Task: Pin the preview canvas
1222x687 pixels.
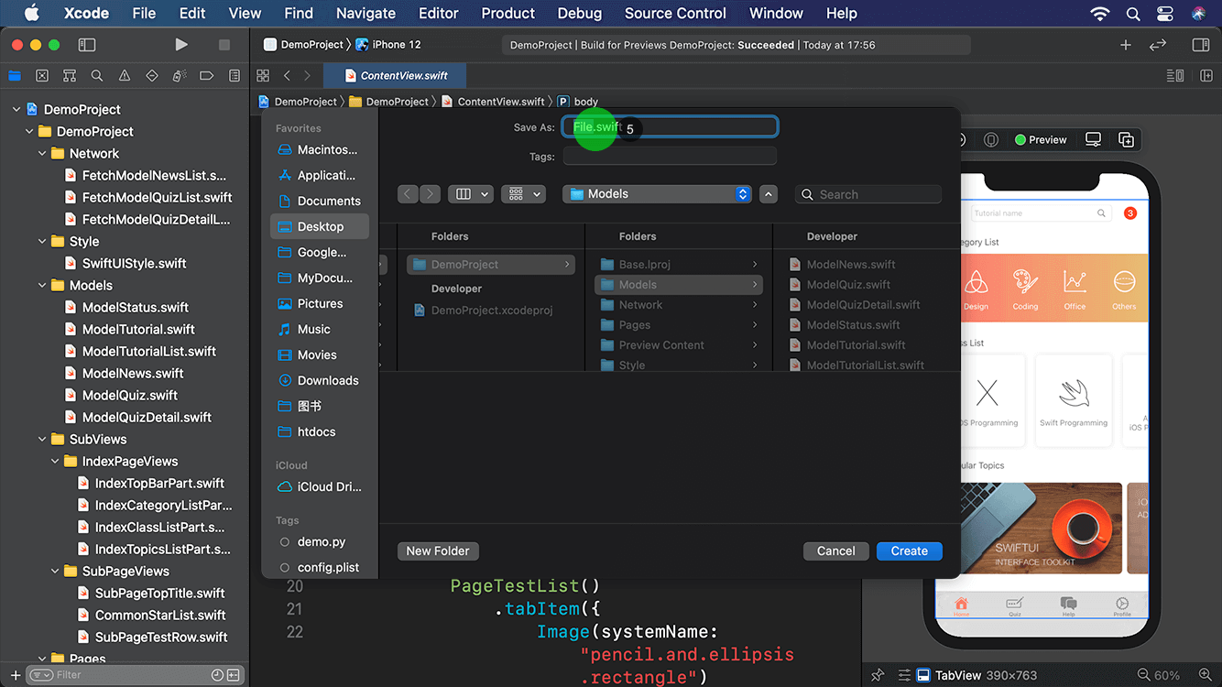Action: tap(878, 675)
